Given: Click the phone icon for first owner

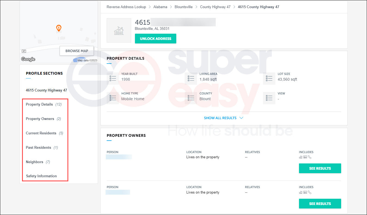Looking at the screenshot, I should pyautogui.click(x=310, y=157).
